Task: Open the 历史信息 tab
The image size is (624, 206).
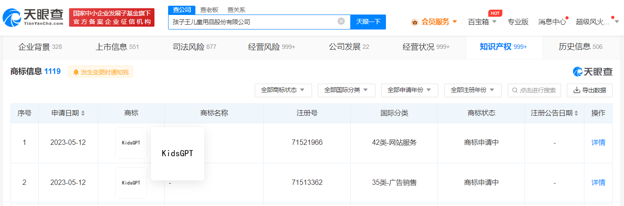Action: click(580, 47)
